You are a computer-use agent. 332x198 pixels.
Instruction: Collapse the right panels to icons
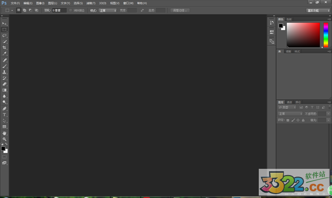pos(330,16)
